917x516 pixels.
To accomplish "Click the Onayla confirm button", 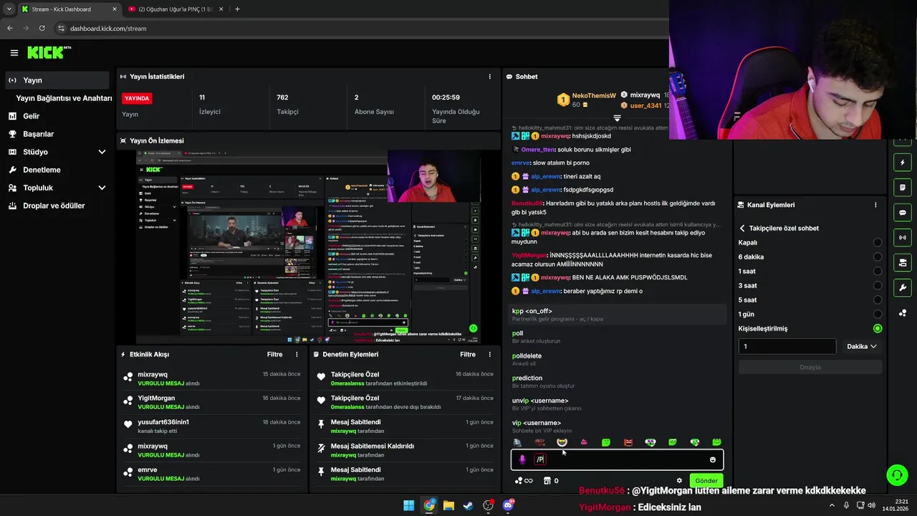I will tap(810, 367).
